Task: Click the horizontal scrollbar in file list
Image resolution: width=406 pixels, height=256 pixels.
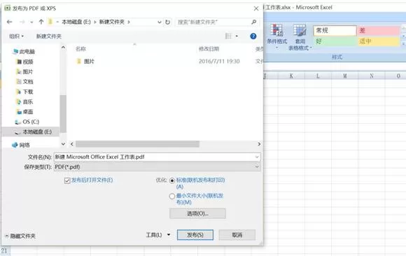Action: coord(137,144)
